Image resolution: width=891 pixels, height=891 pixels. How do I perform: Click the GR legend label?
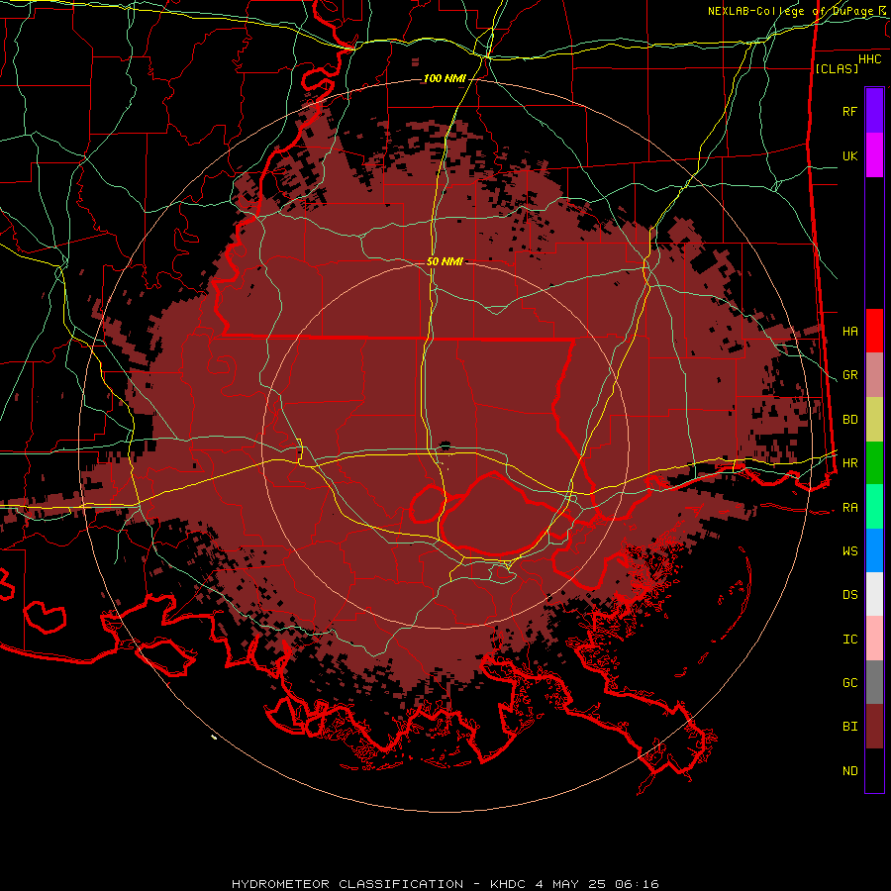click(x=850, y=375)
